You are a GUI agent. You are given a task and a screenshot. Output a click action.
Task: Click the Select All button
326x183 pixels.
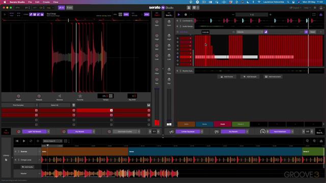pos(55,105)
